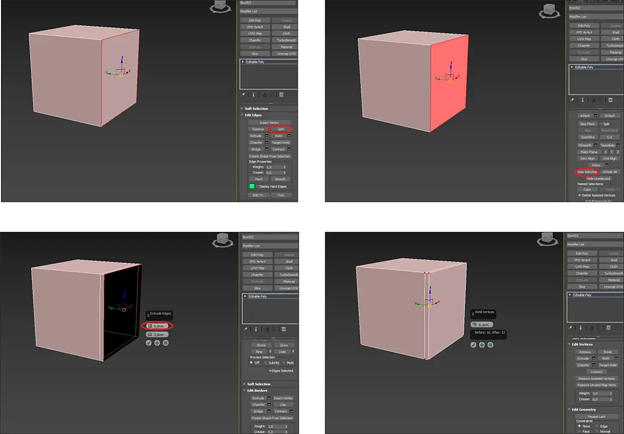Click the QuickSlice button

click(588, 137)
